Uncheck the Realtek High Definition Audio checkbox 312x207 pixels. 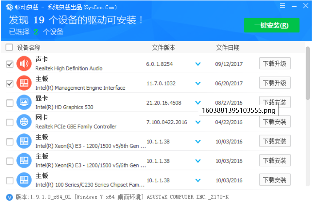[10, 64]
